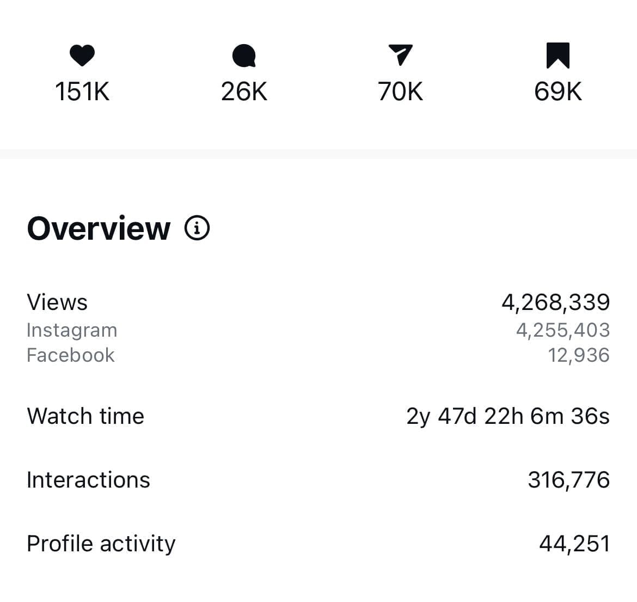Click the Instagram views row label

click(x=72, y=330)
